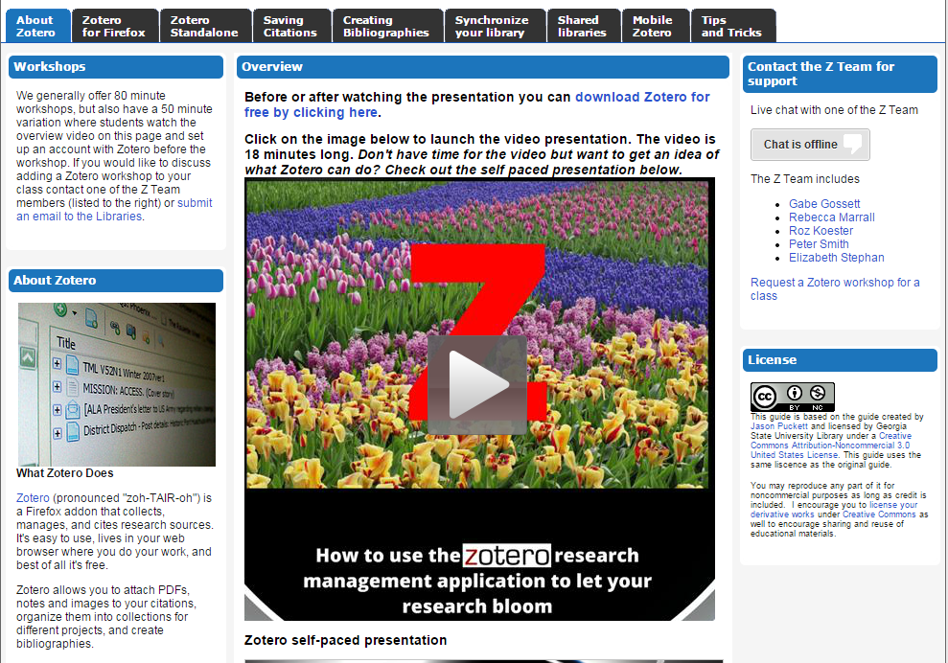Open the Zotero Standalone tab
Image resolution: width=948 pixels, height=663 pixels.
[205, 26]
